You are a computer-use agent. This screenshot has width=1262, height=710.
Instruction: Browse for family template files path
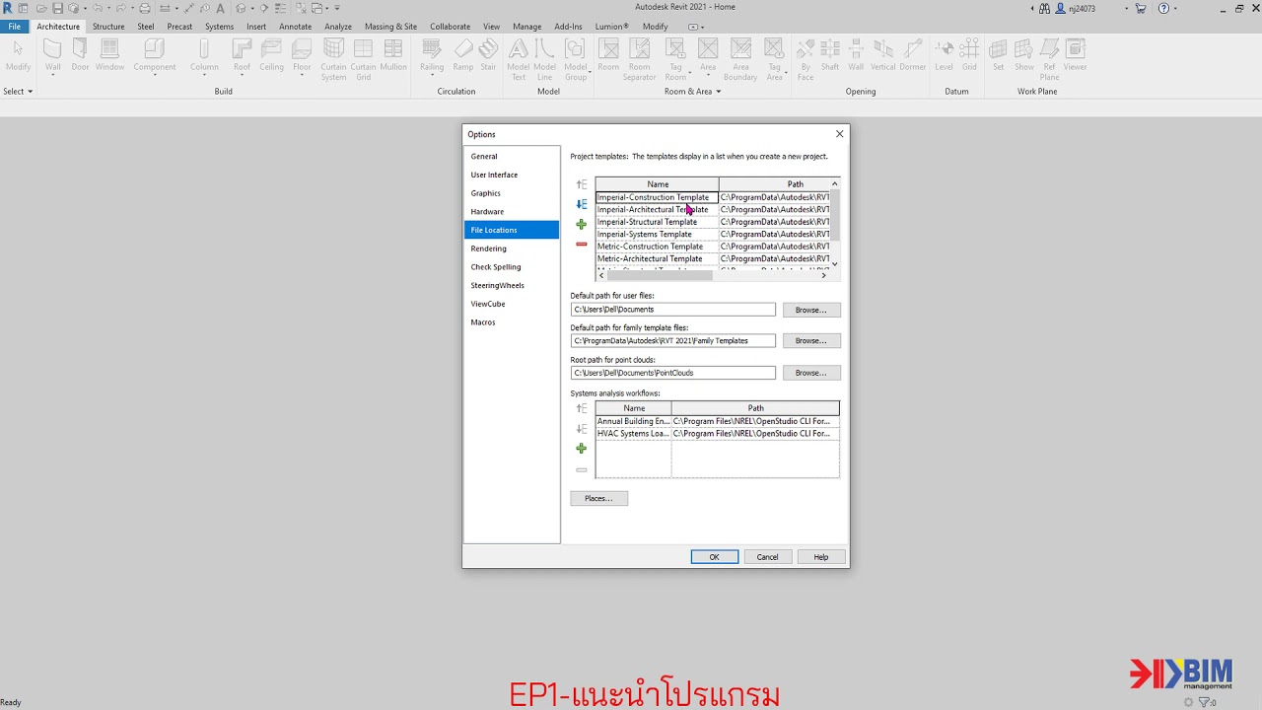click(811, 341)
